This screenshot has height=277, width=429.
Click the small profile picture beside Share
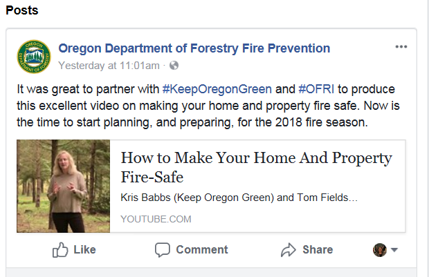(x=379, y=250)
